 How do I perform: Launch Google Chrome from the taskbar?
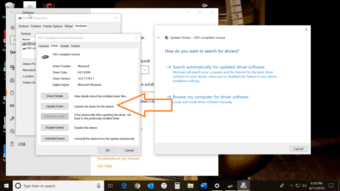point(137,186)
